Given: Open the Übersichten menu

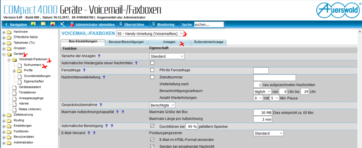Looking at the screenshot, I should tap(134, 24).
